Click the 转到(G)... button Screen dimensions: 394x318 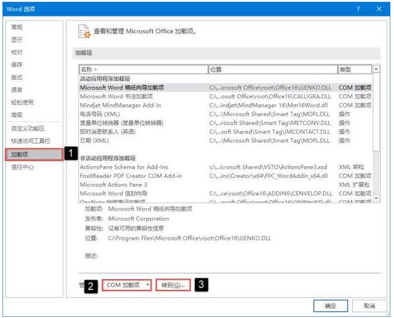173,285
